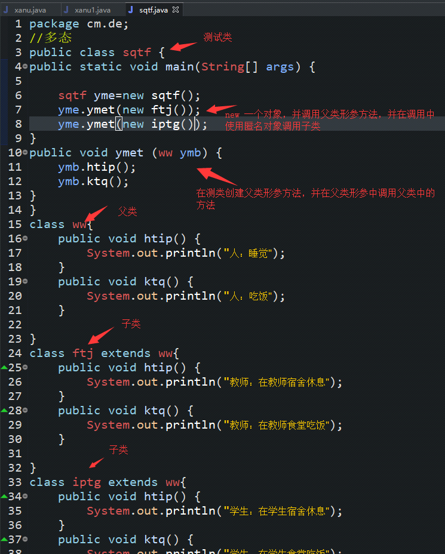Collapse the htip method at line 16
445x554 pixels.
(x=25, y=238)
